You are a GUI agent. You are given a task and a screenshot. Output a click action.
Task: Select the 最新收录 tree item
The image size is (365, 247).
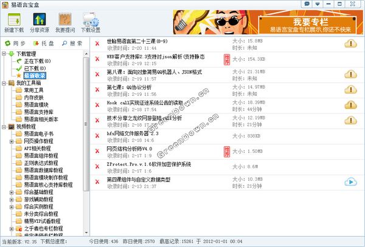coord(35,75)
